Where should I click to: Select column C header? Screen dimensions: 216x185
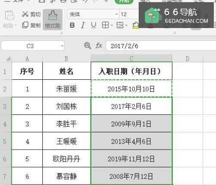click(x=131, y=59)
